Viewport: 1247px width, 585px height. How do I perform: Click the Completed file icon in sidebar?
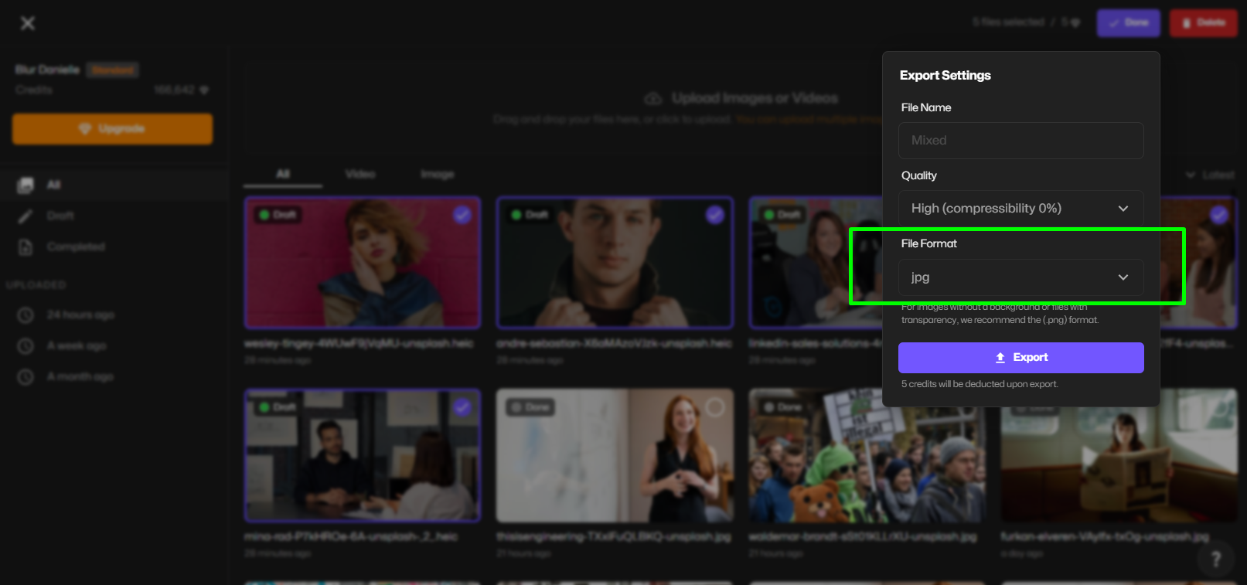tap(26, 247)
